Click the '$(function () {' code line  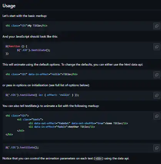16,46
